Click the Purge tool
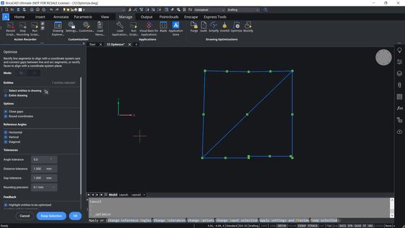 coord(194,27)
